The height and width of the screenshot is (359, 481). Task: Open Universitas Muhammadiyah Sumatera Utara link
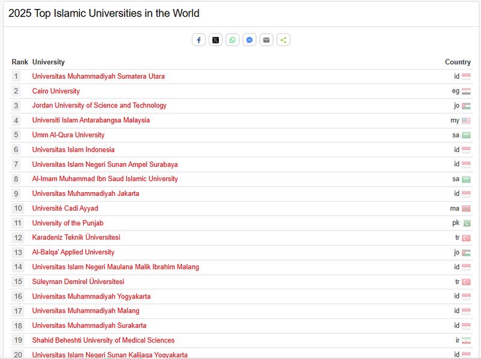coord(98,76)
